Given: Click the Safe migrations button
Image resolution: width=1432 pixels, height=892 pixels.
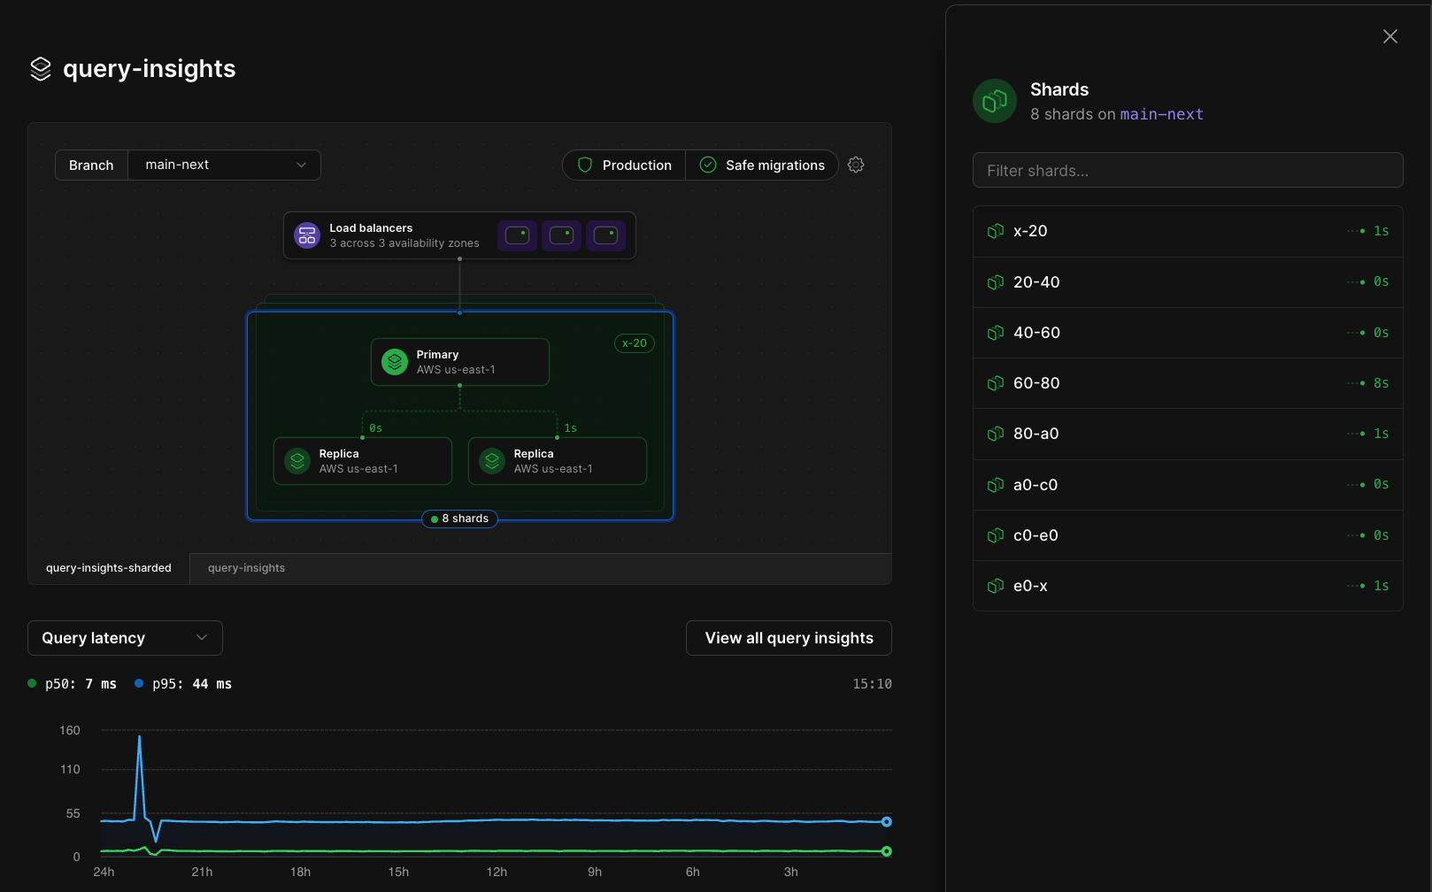Looking at the screenshot, I should click(x=762, y=165).
